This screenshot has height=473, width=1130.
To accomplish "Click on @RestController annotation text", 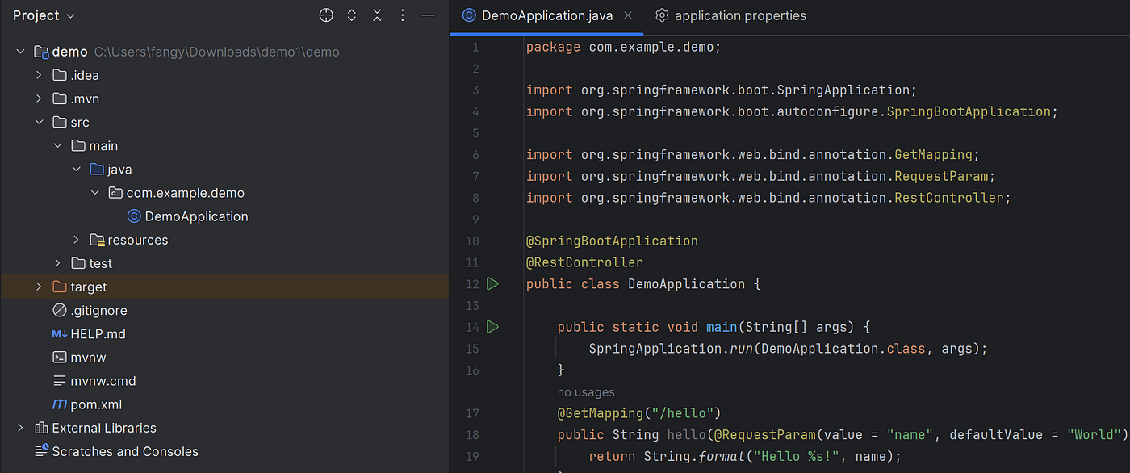I will [584, 262].
